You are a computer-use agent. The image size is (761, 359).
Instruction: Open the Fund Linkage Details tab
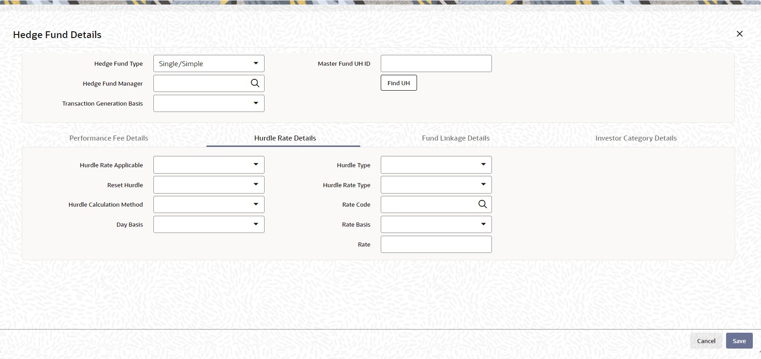(456, 138)
